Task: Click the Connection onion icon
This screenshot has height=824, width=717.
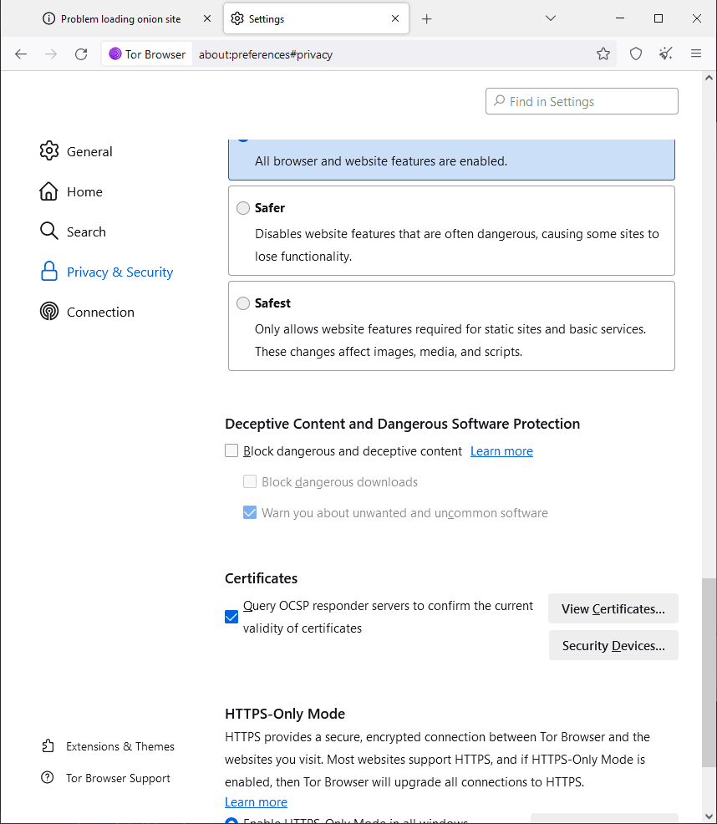Action: tap(48, 312)
